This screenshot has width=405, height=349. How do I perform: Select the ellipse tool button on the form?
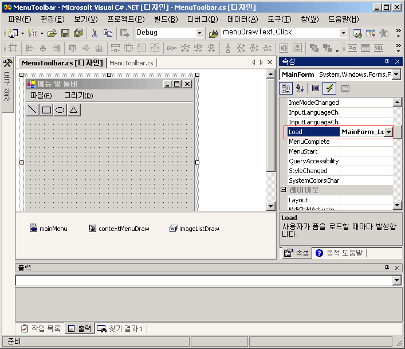[60, 110]
